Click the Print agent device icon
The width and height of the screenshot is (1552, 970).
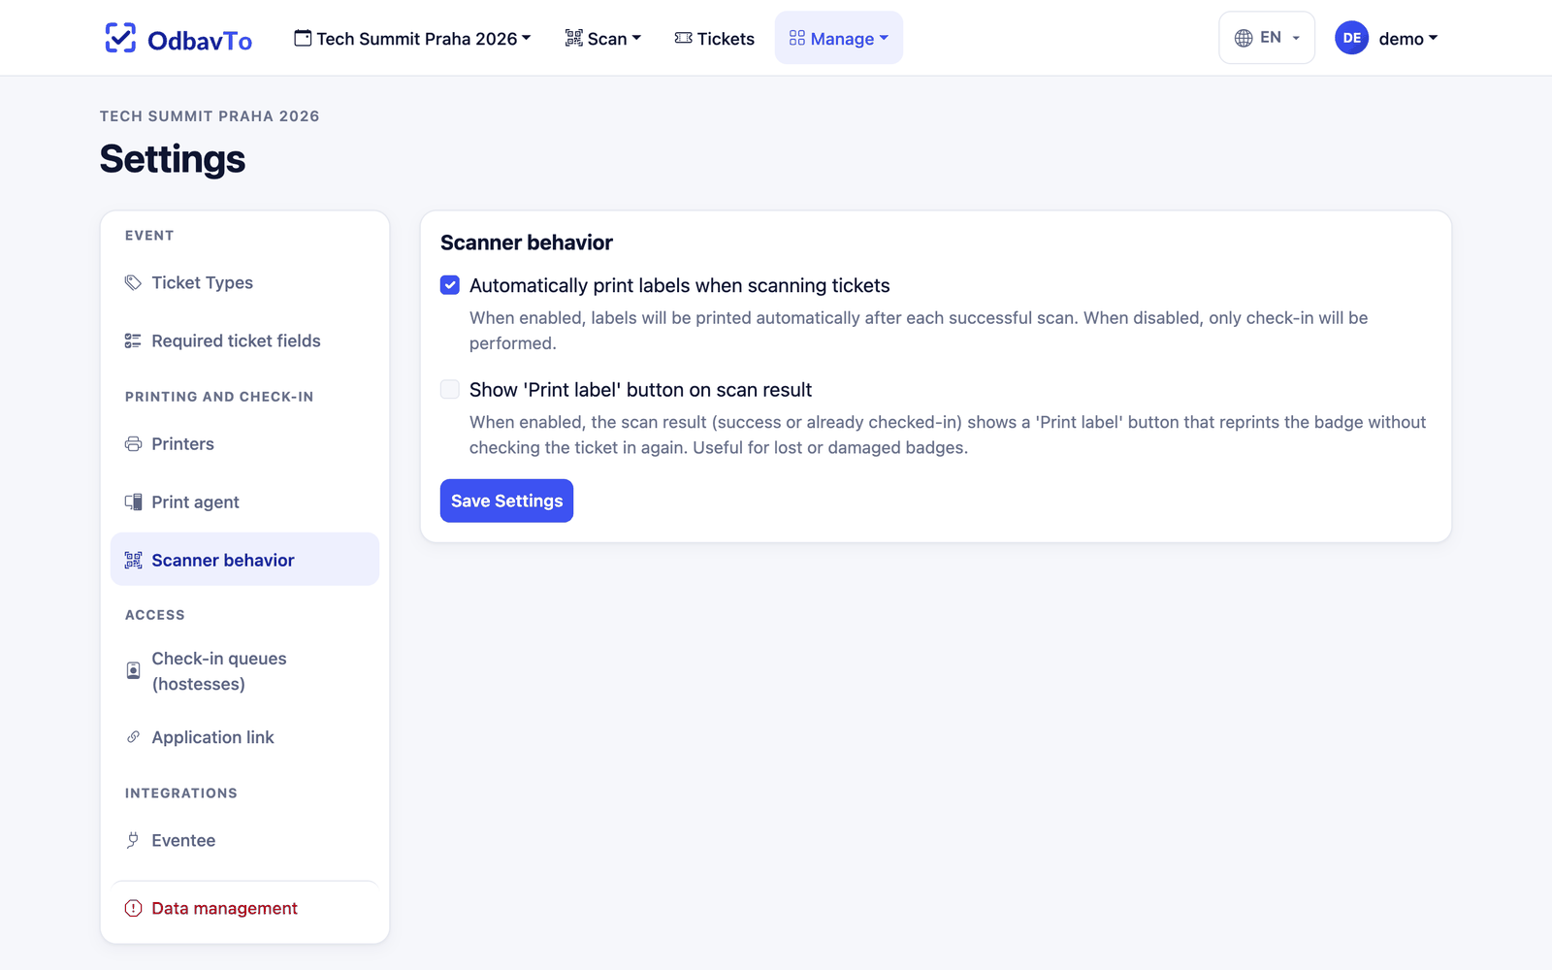pyautogui.click(x=133, y=501)
